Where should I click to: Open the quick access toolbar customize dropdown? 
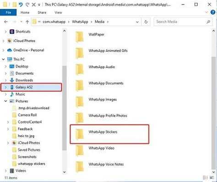39,5
